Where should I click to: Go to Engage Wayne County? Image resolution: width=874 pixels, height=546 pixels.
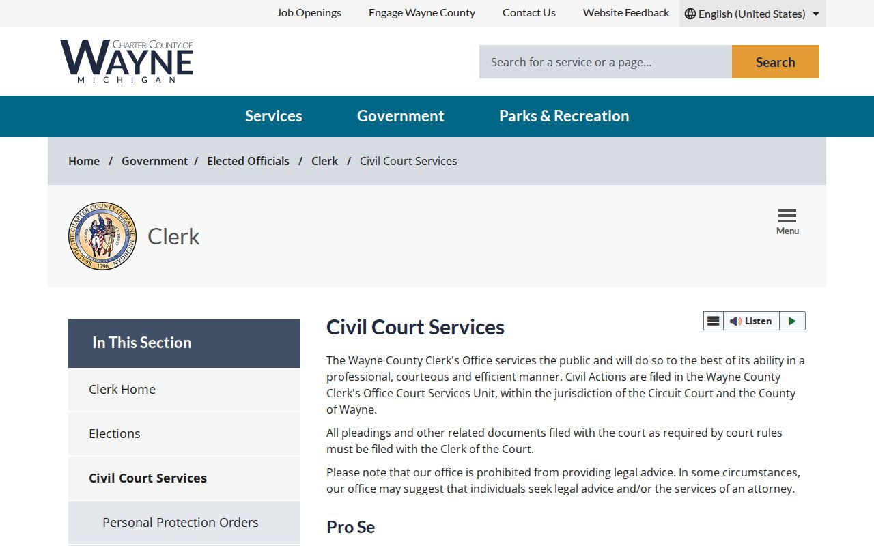tap(422, 12)
